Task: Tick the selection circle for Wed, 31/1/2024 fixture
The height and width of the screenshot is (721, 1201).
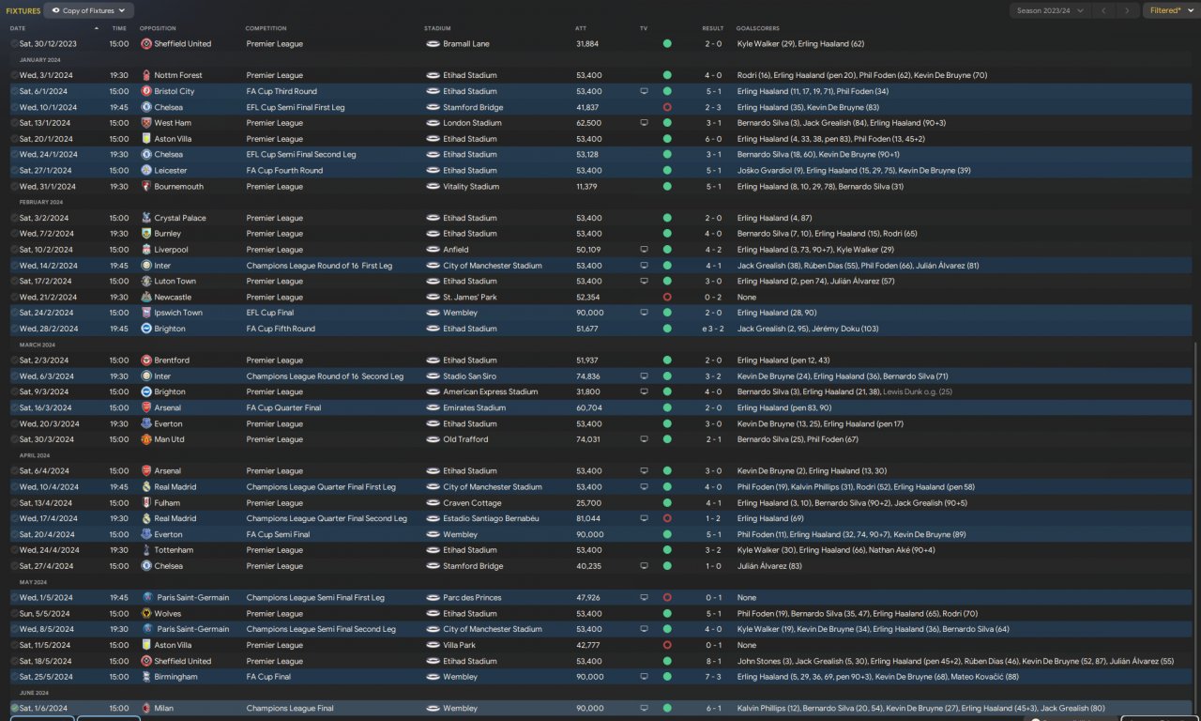Action: (x=14, y=187)
